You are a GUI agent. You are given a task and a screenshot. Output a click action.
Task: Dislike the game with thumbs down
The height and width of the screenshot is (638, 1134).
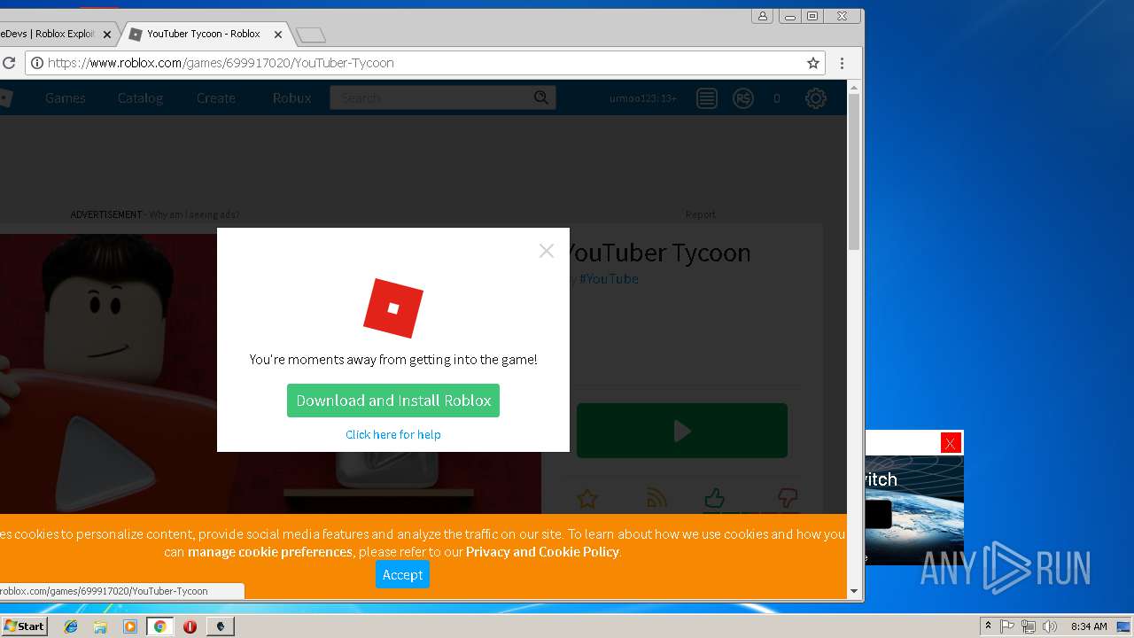click(x=787, y=498)
